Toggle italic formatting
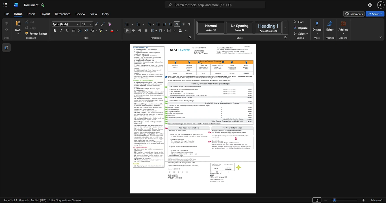 61,30
